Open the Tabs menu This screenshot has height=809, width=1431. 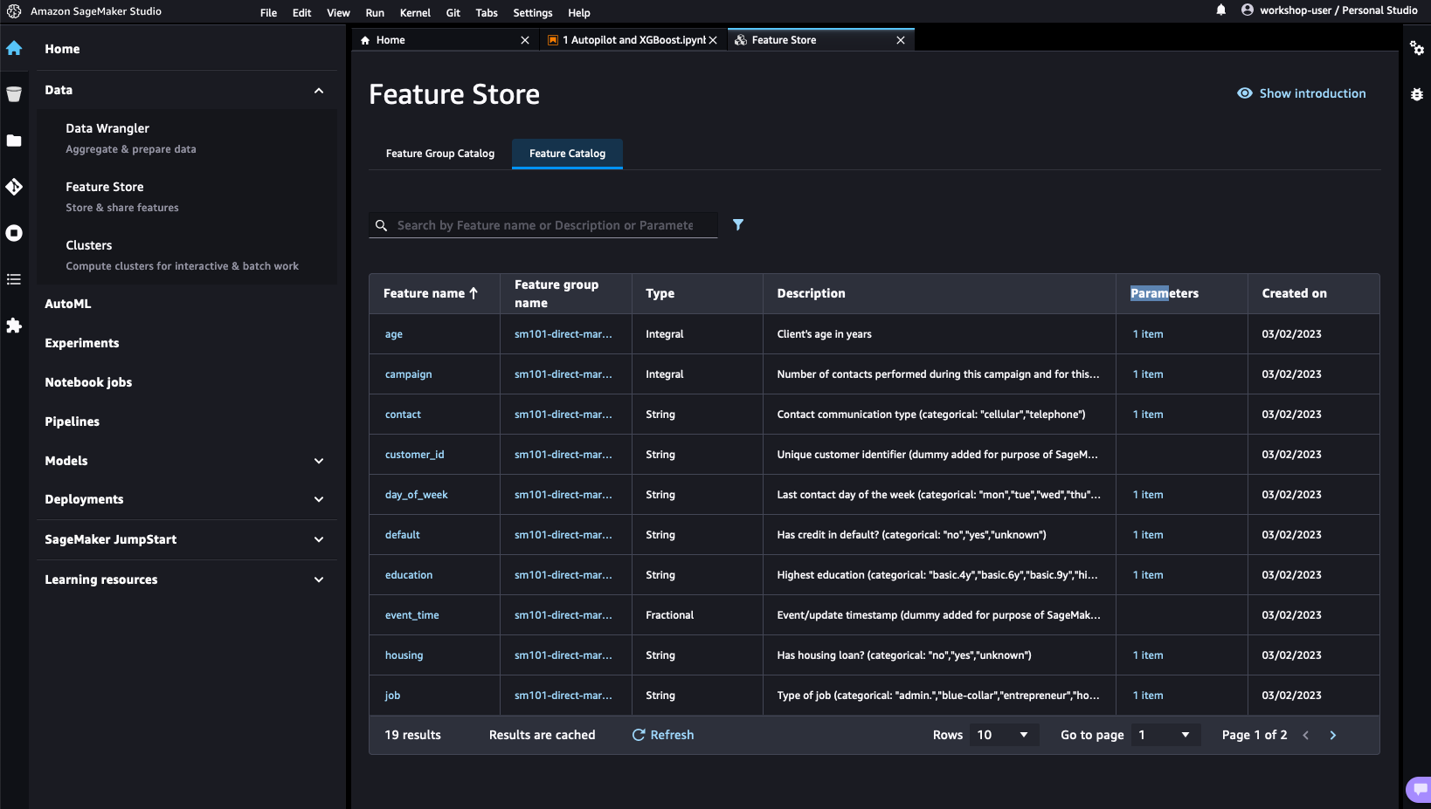pyautogui.click(x=487, y=12)
